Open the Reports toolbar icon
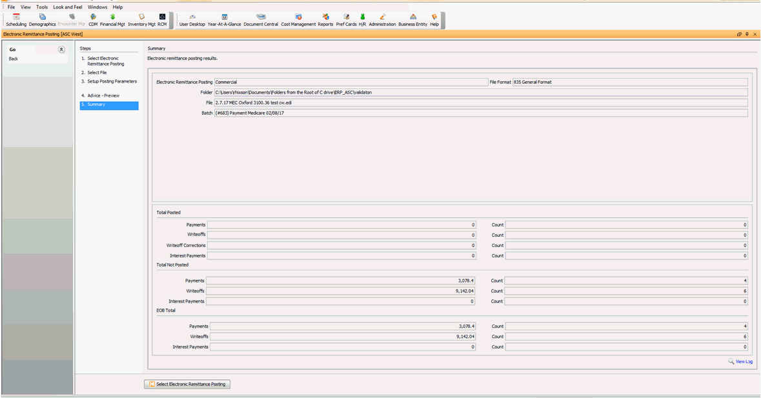761x398 pixels. pos(326,20)
